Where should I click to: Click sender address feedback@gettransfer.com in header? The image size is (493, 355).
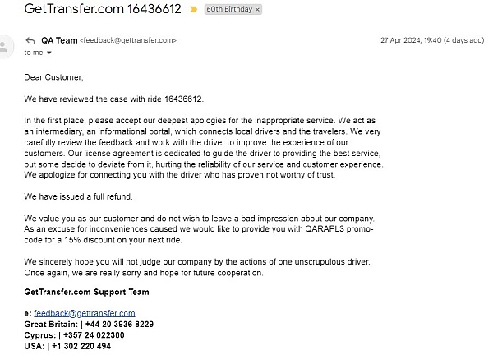(x=127, y=40)
